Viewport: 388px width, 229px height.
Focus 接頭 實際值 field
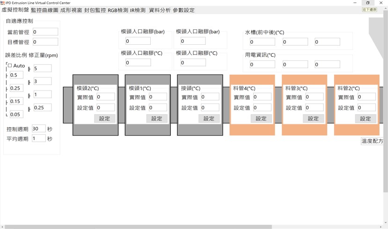coord(210,97)
